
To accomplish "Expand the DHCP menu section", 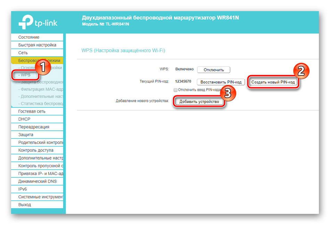I will click(x=24, y=119).
